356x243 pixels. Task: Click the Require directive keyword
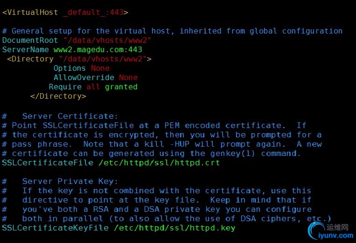[x=65, y=87]
